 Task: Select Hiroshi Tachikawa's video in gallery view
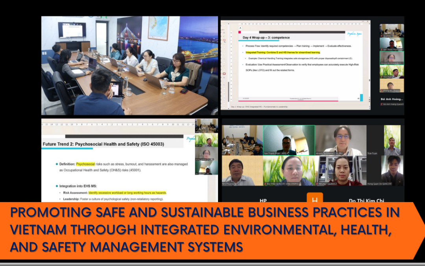(x=341, y=140)
